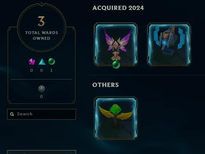Select the pink butterfly ward skin

pyautogui.click(x=115, y=44)
